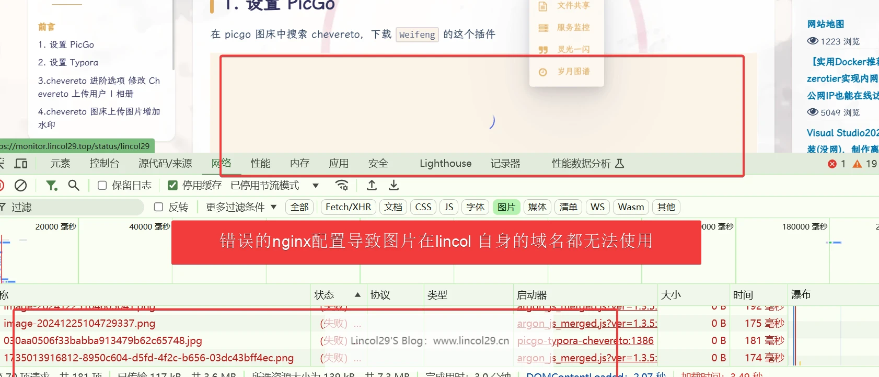This screenshot has height=377, width=879.
Task: Open network conditions via the Wi-Fi gear icon
Action: click(342, 185)
